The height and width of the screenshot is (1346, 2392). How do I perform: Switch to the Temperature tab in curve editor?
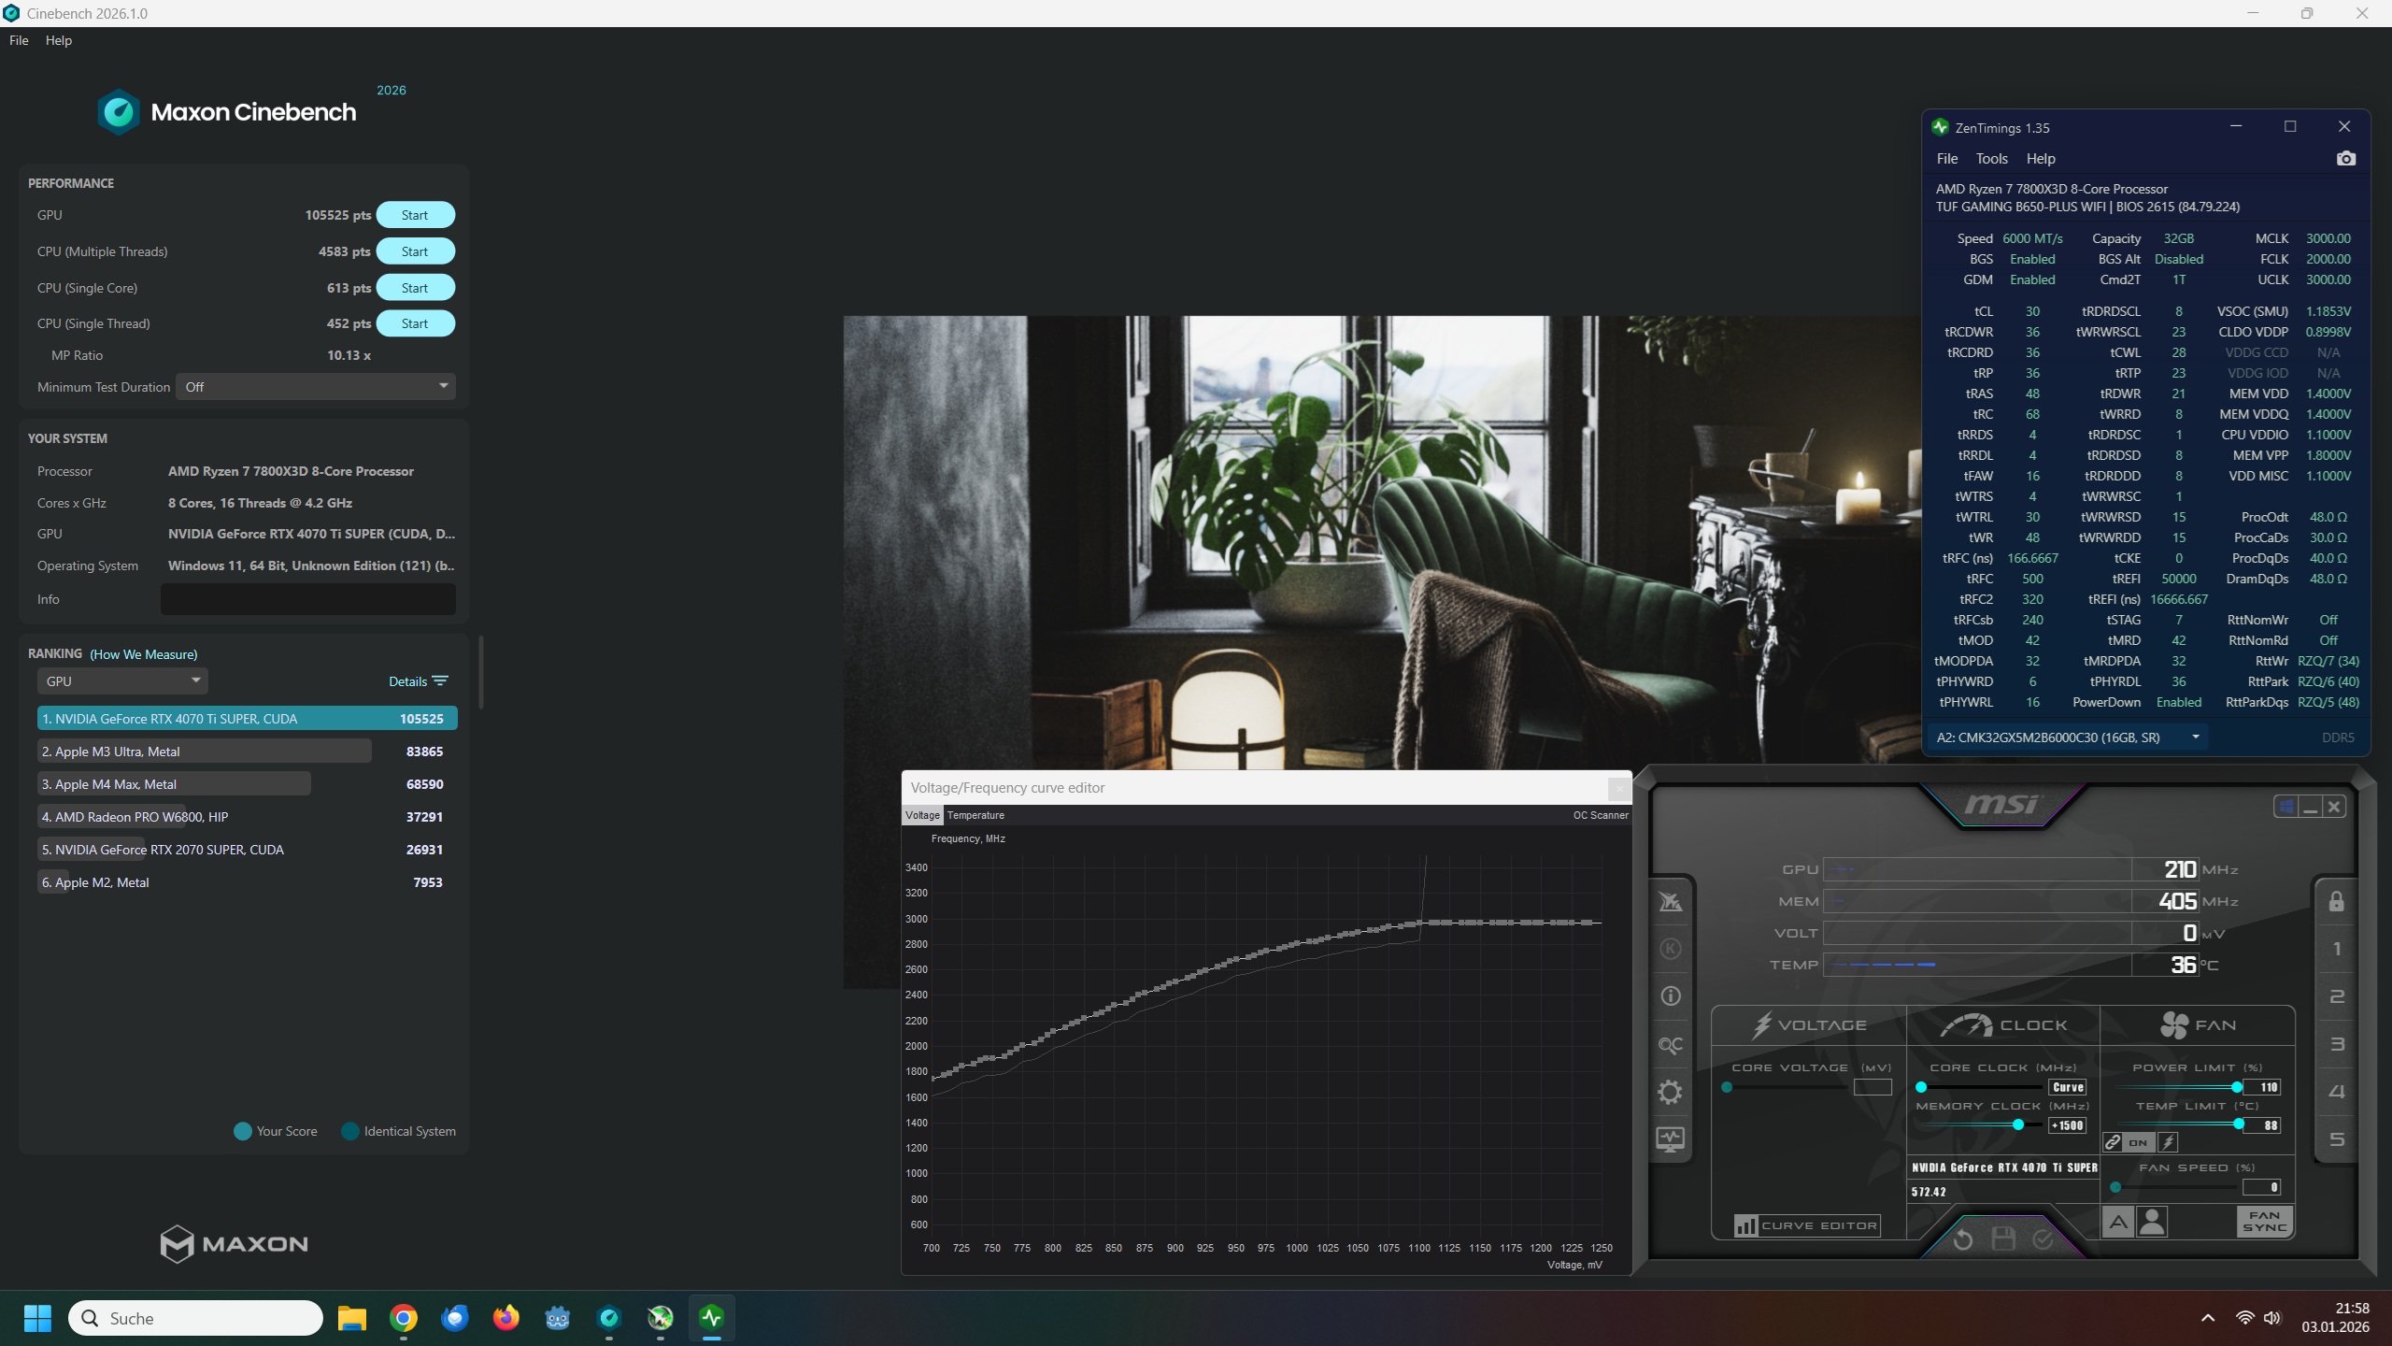[975, 815]
